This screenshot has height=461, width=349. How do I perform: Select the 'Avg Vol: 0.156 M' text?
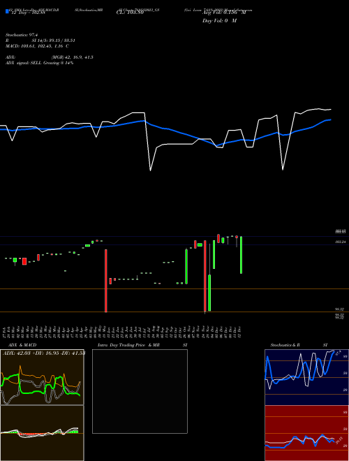click(224, 13)
